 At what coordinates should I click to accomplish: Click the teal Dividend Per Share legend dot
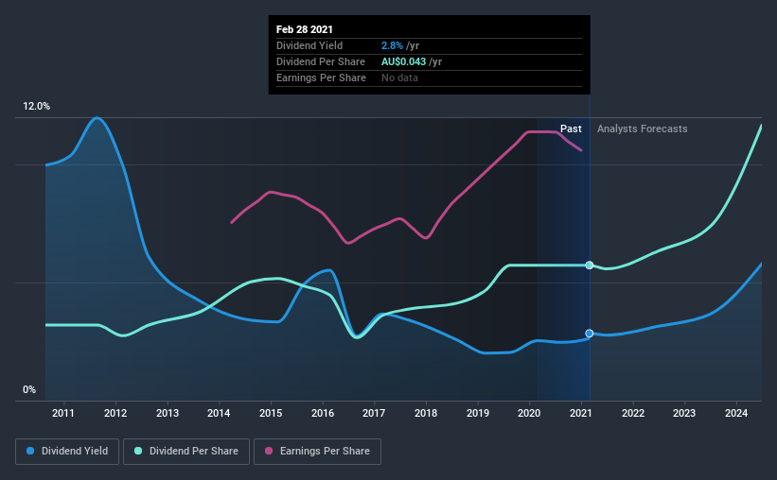click(138, 451)
